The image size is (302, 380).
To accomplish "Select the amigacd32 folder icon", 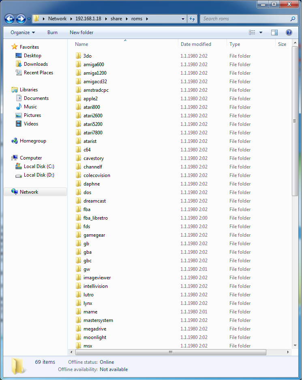I will coord(78,82).
